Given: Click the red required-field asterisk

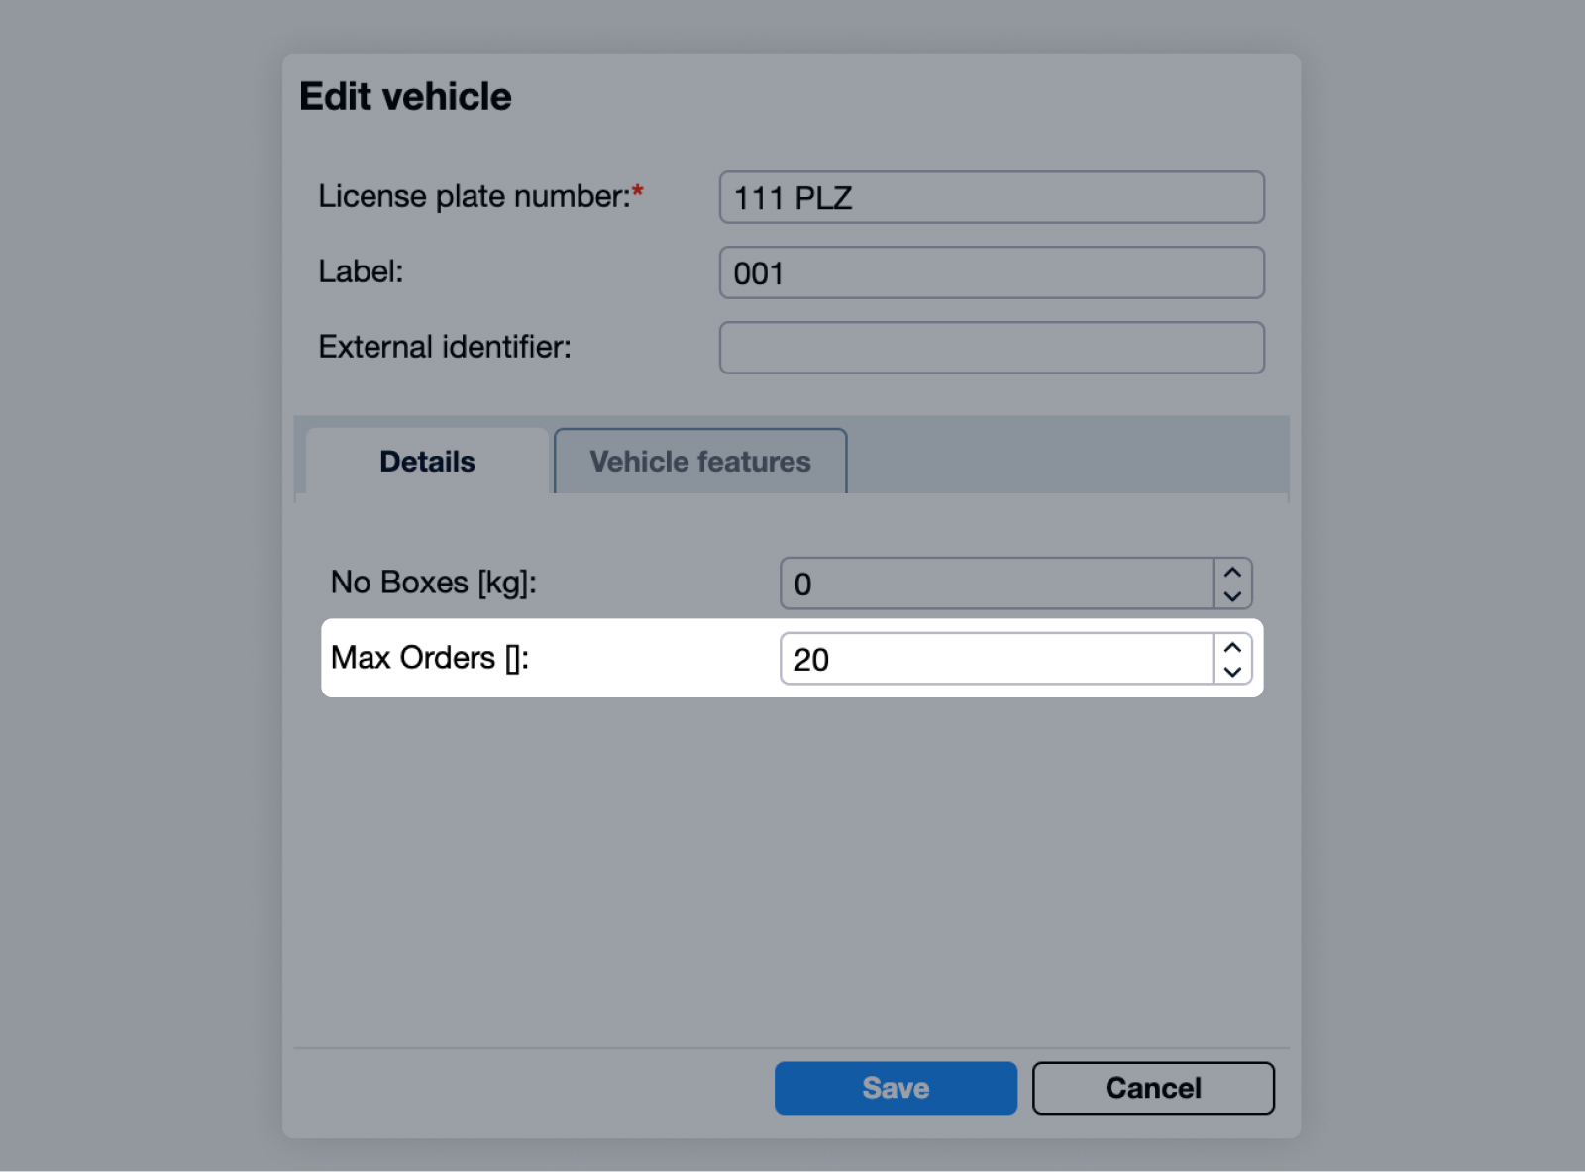Looking at the screenshot, I should point(638,190).
